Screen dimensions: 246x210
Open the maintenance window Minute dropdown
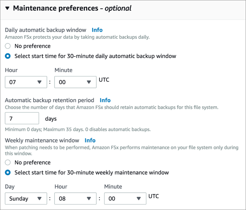pos(125,199)
